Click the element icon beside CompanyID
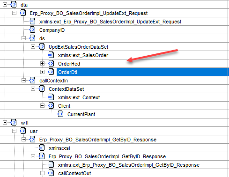This screenshot has width=229, height=177. (32, 30)
